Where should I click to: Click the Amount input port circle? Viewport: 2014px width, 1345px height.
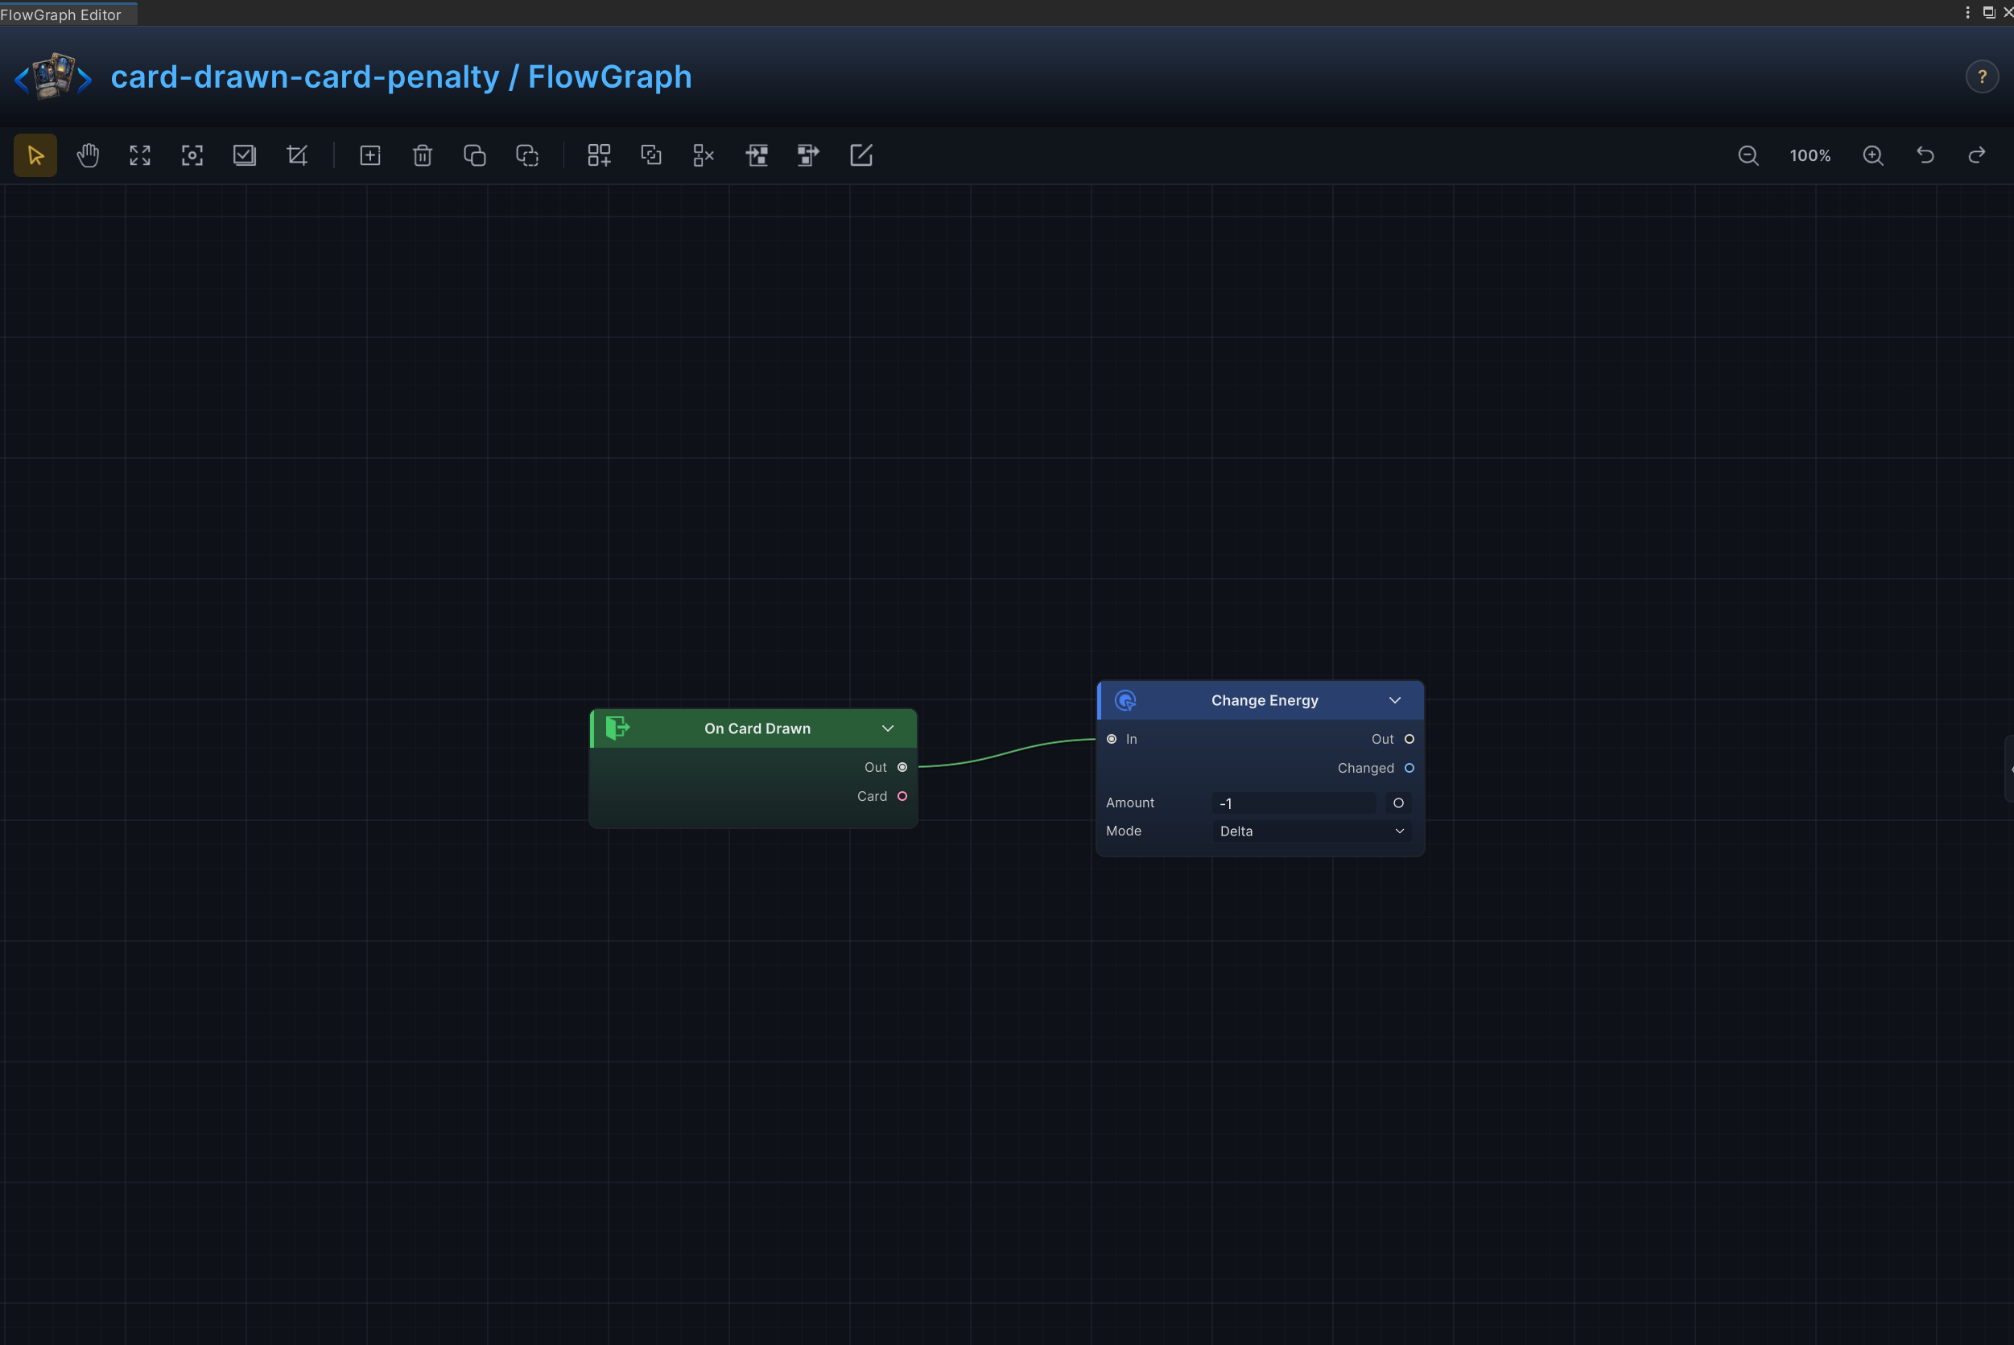(x=1398, y=802)
